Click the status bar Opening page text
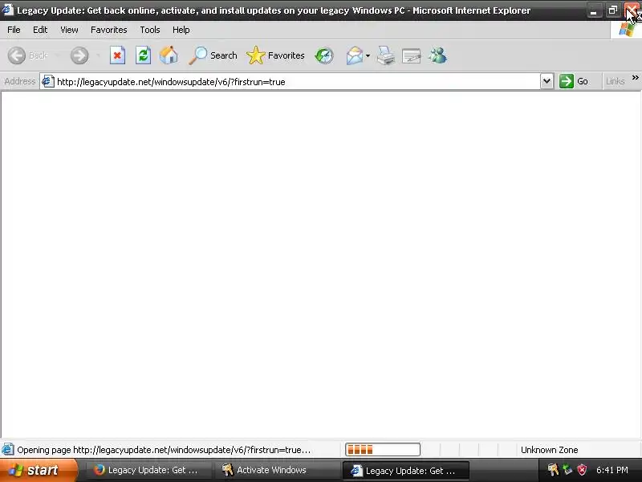 [x=164, y=450]
